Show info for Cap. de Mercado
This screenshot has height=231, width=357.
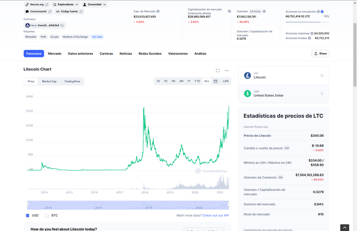[158, 11]
